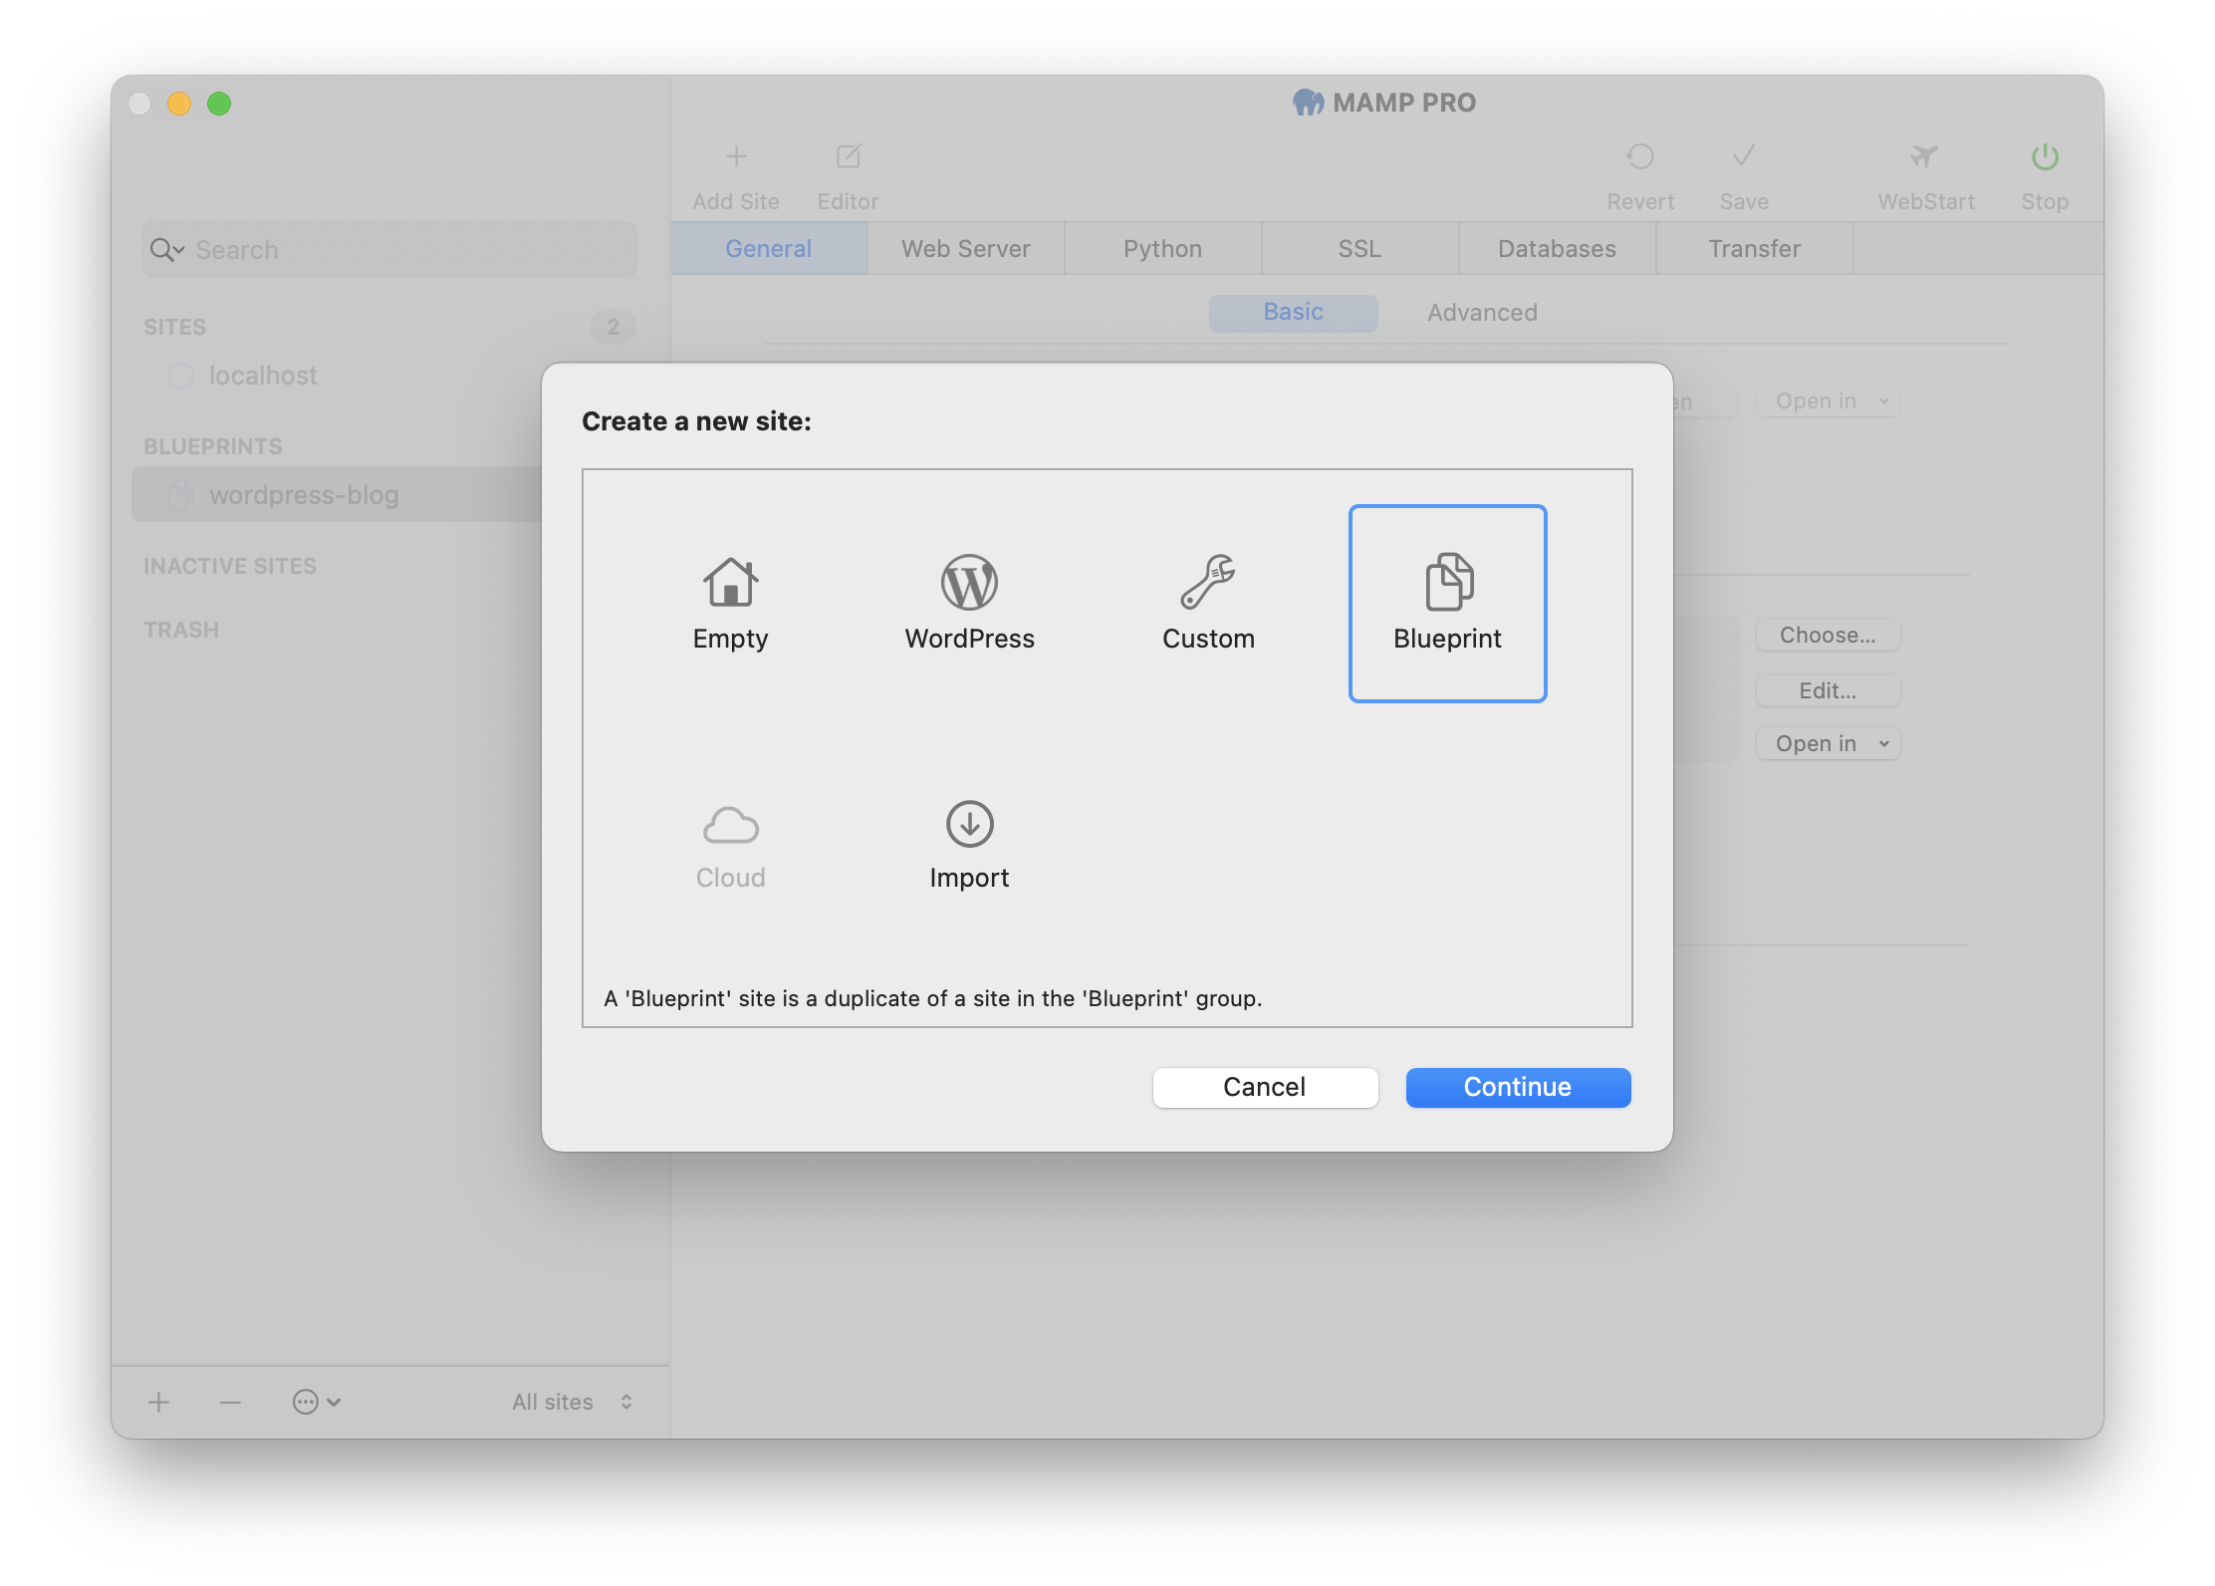The width and height of the screenshot is (2215, 1586).
Task: Click the green zoom window button
Action: click(219, 104)
